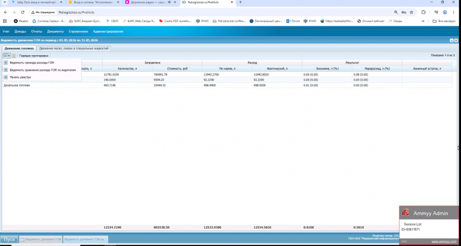461x246 pixels.
Task: Switch to Движение топлива tab
Action: coord(19,48)
